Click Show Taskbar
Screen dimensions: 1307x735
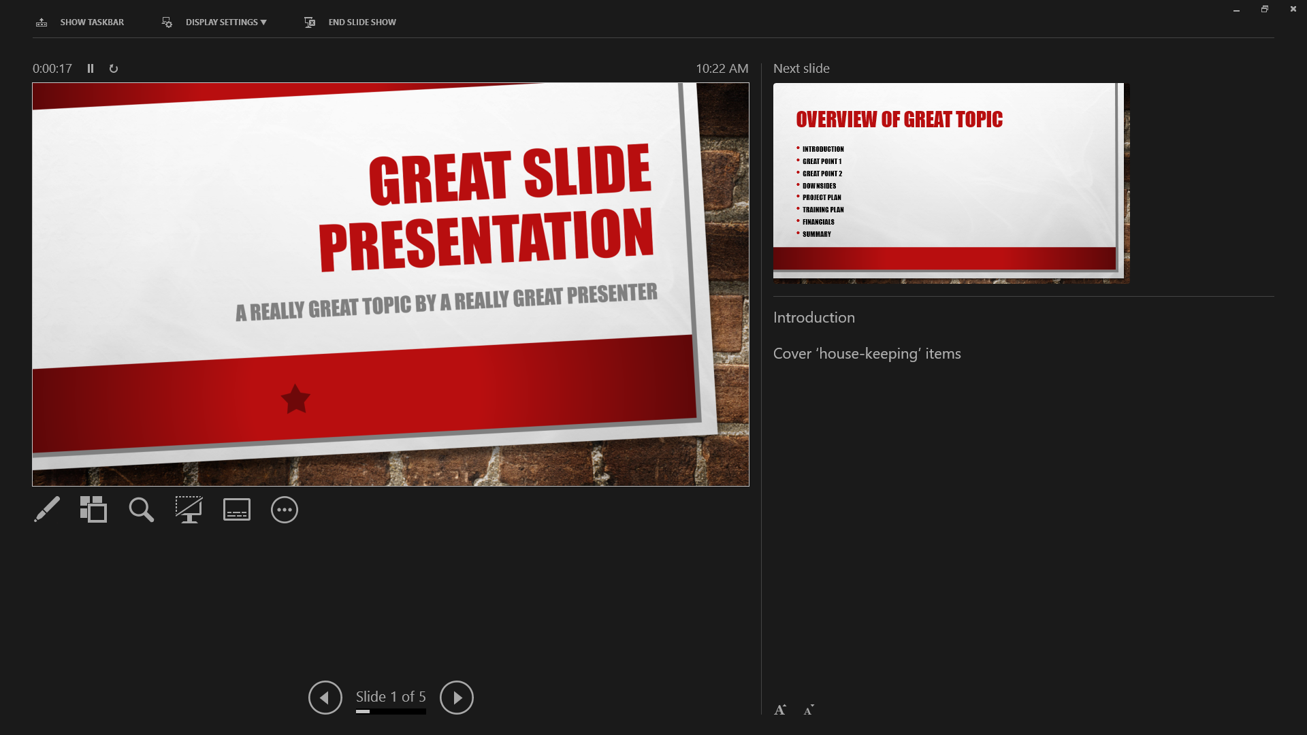tap(80, 22)
